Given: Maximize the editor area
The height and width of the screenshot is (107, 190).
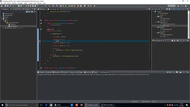Looking at the screenshot, I should coord(149,9).
